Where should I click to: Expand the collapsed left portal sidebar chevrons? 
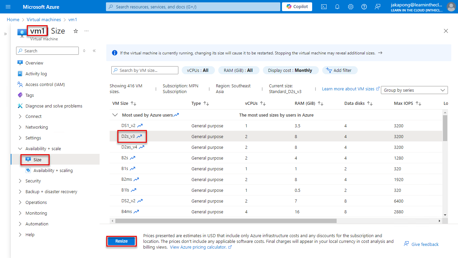[5, 34]
